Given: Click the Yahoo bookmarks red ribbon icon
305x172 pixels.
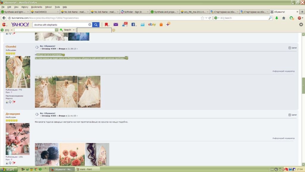Looking at the screenshot, I should 106,24.
